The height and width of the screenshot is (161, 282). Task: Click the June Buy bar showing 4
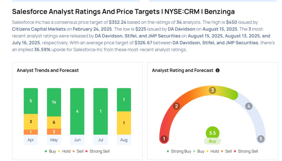[x=77, y=111]
